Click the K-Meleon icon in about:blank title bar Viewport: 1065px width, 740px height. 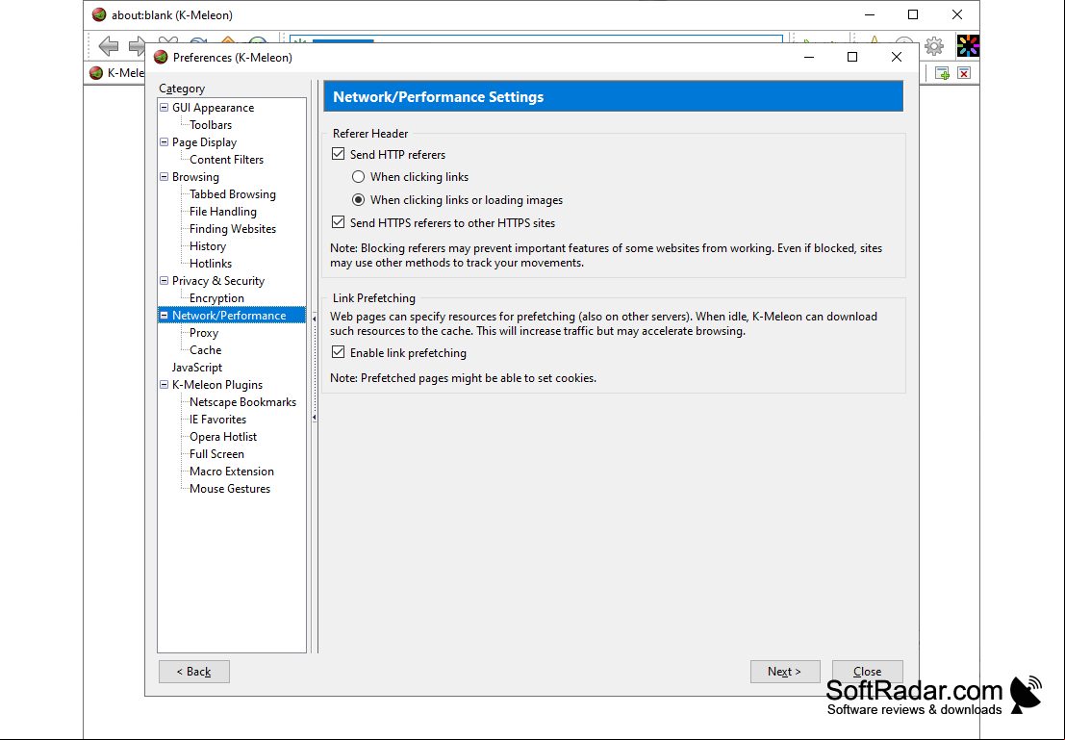(99, 14)
